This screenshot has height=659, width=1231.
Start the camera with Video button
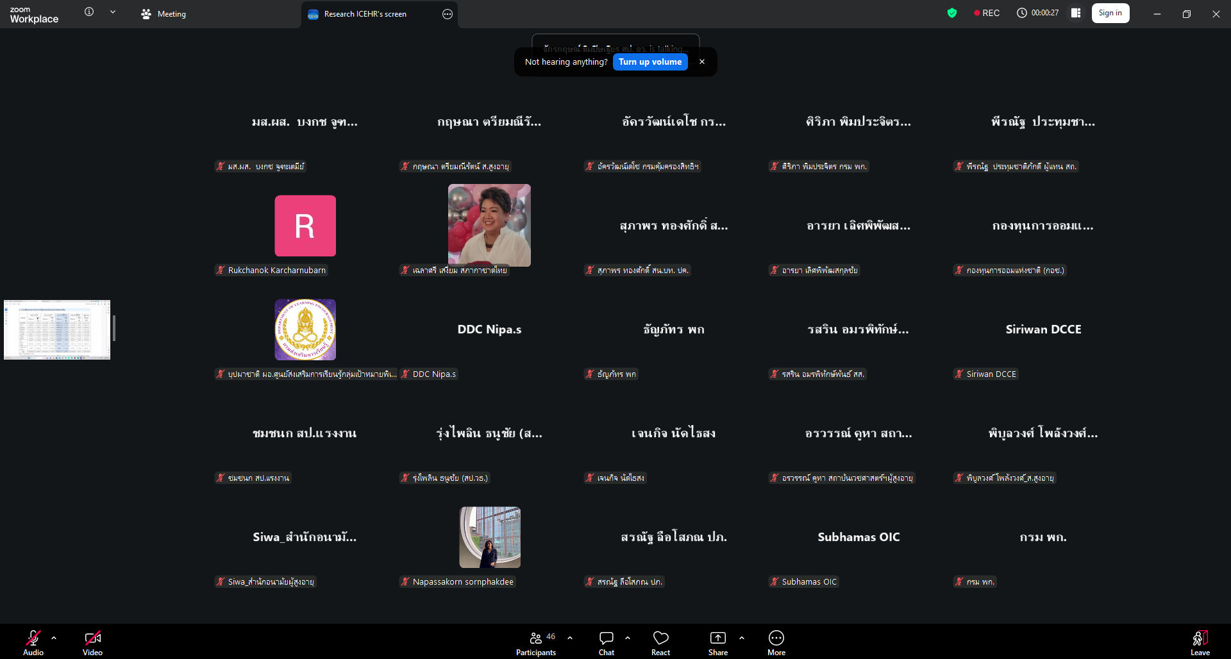pos(92,642)
